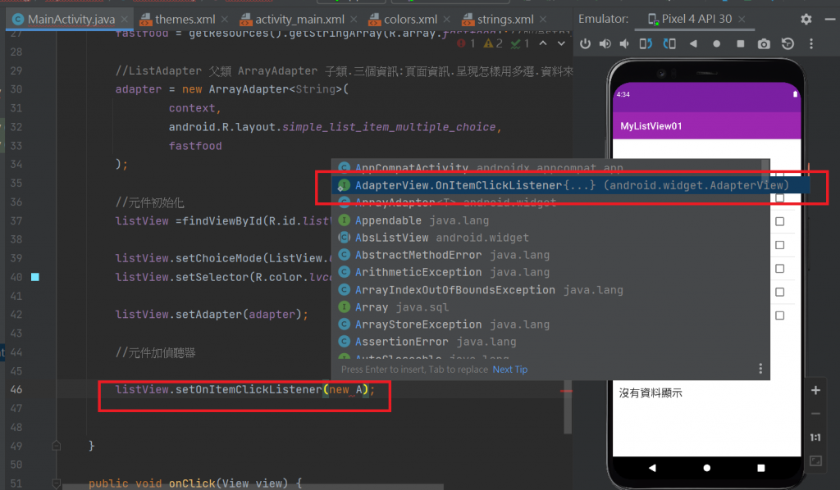This screenshot has width=840, height=490.
Task: Take an emulator screenshot with camera icon
Action: click(x=764, y=44)
